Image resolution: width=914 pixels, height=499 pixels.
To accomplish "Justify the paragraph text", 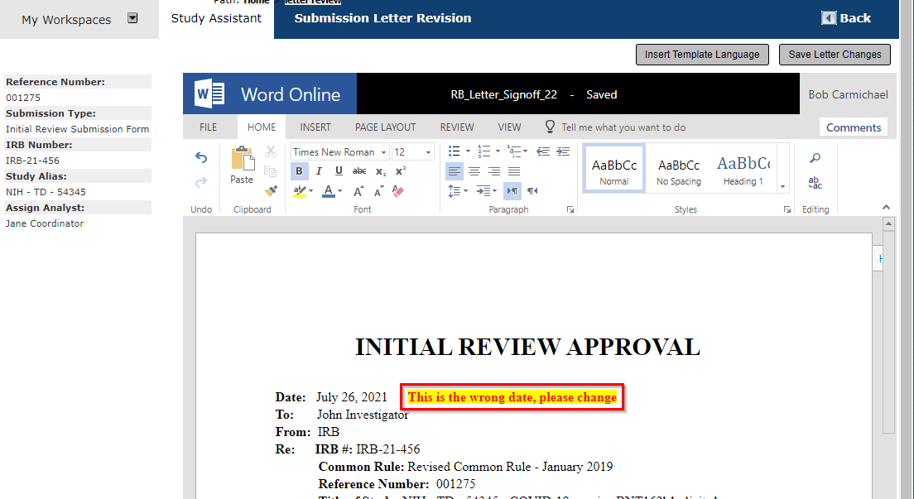I will [x=514, y=171].
